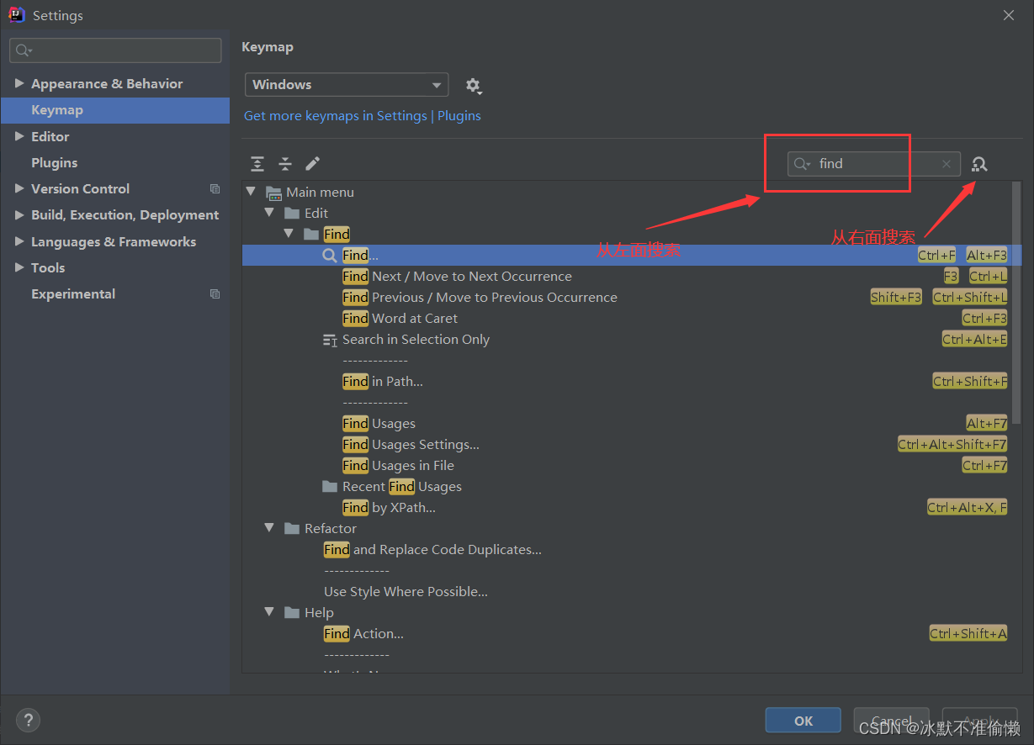Select Find Previous / Move to Previous Occurrence

coord(480,298)
